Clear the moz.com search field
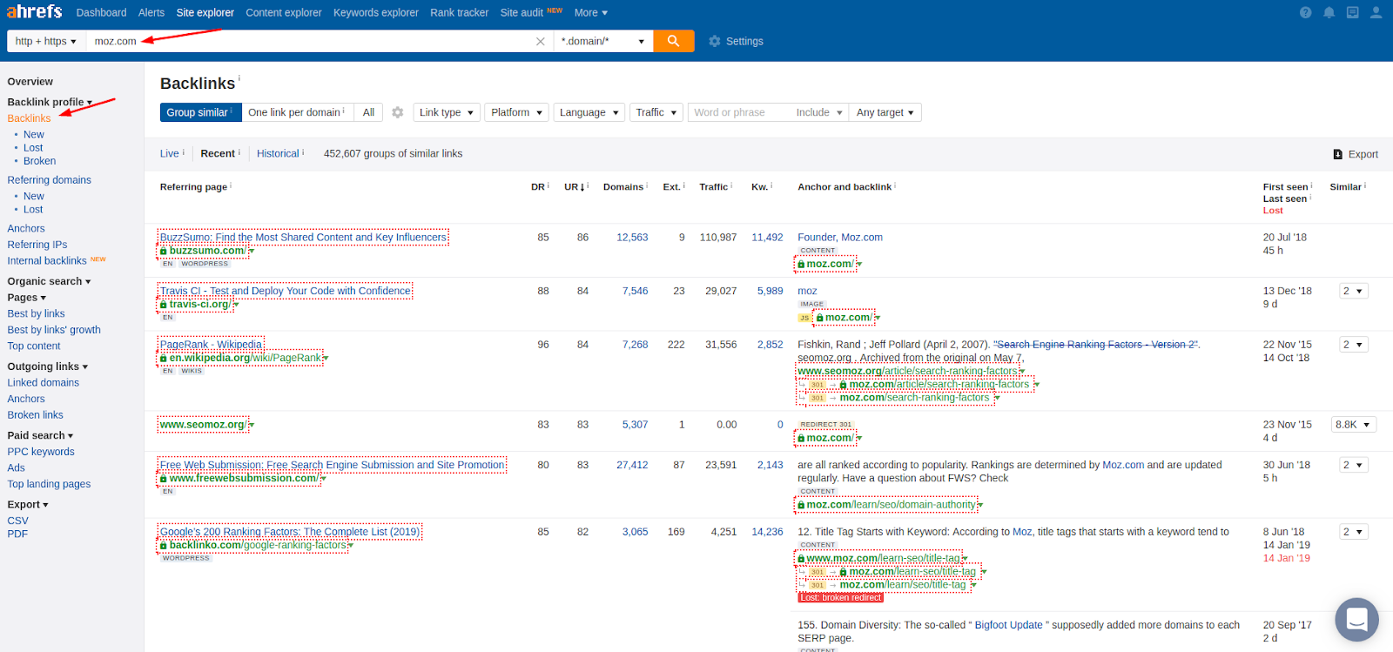The height and width of the screenshot is (652, 1393). pos(540,41)
